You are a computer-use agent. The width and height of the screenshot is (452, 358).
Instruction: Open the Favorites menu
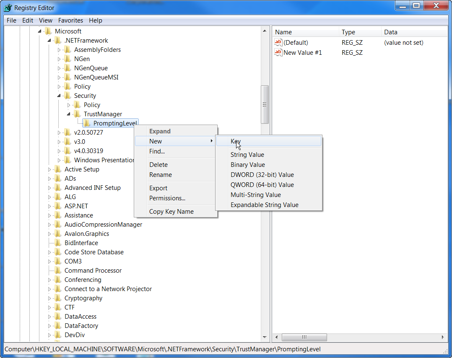click(x=70, y=20)
